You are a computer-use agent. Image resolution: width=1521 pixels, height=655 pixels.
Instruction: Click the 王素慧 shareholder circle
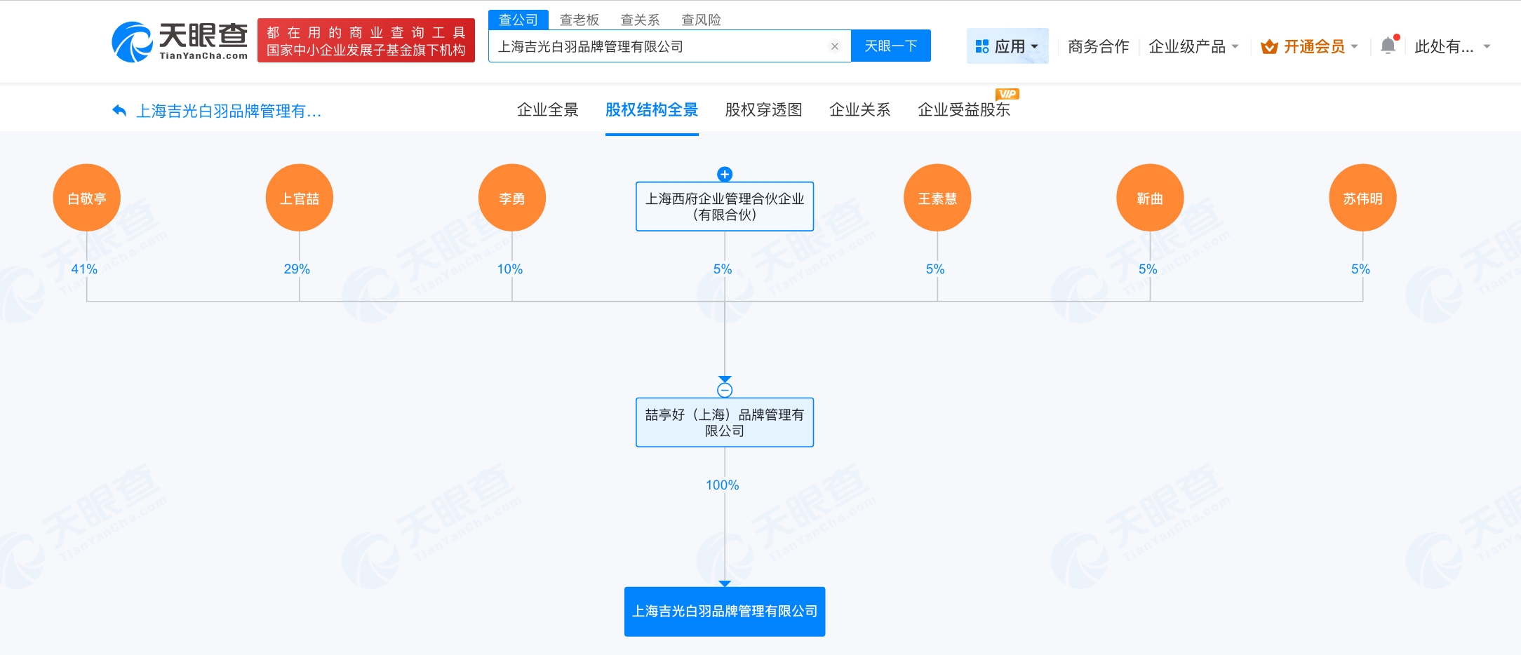(x=937, y=198)
